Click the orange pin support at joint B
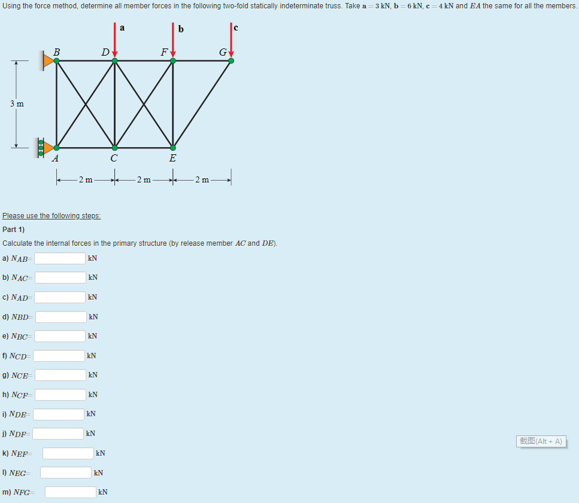Viewport: 579px width, 503px height. point(47,60)
